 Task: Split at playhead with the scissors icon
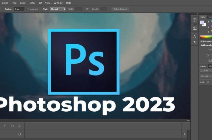coord(12,126)
